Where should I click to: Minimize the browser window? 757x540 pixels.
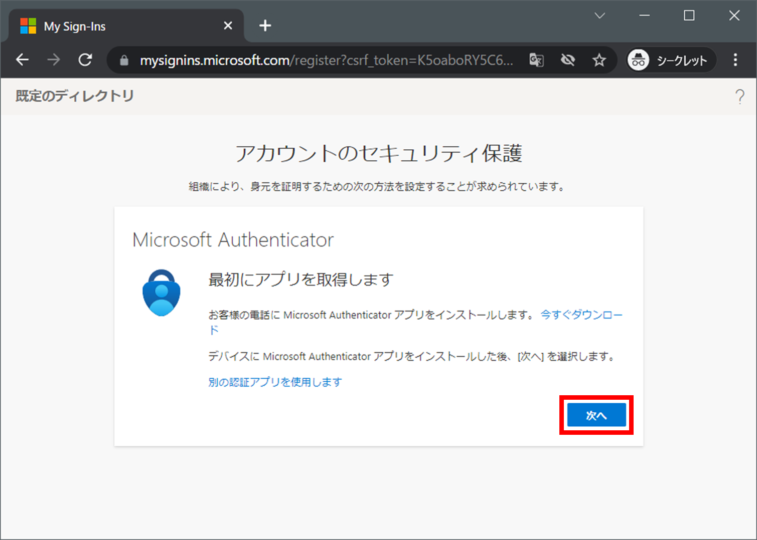pyautogui.click(x=645, y=16)
